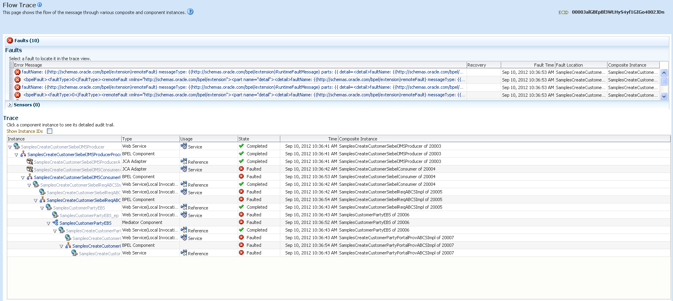Click Faulted icon at 10:36:53 AM trace row
This screenshot has height=301, width=673.
point(241,177)
